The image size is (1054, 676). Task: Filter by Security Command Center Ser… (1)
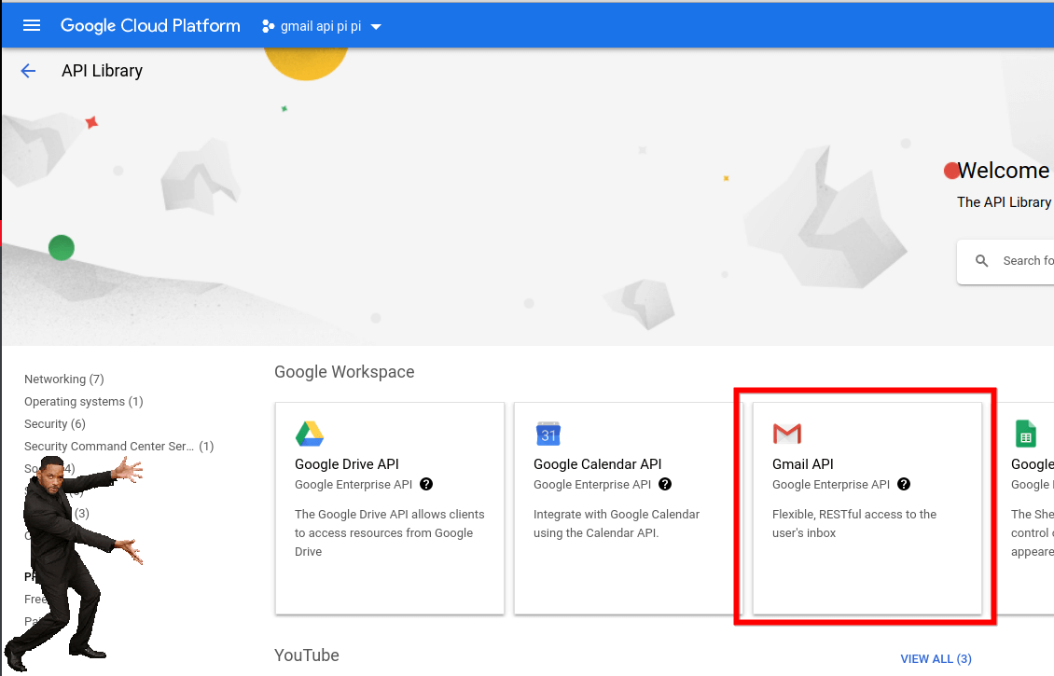pyautogui.click(x=119, y=447)
